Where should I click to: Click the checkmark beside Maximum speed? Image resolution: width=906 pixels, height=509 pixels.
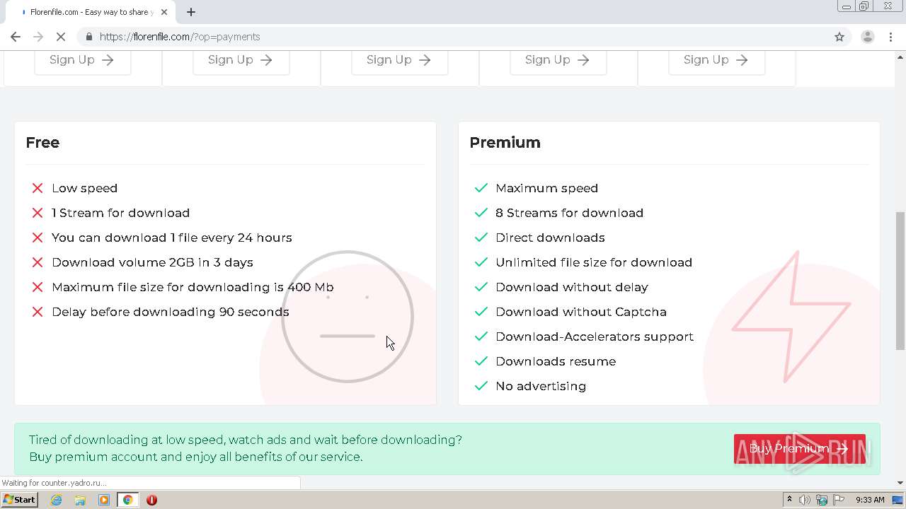[x=481, y=188]
